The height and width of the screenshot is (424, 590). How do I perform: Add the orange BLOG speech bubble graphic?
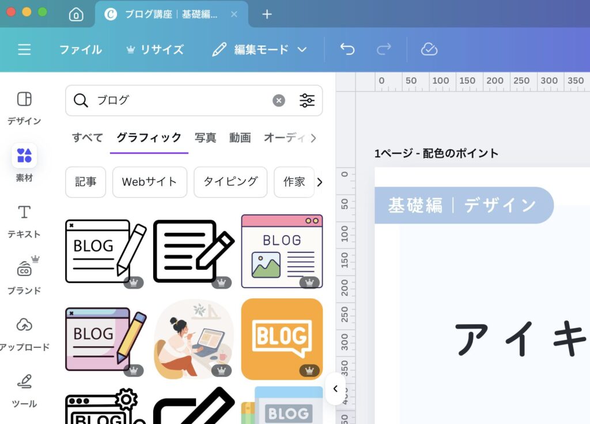(x=282, y=339)
